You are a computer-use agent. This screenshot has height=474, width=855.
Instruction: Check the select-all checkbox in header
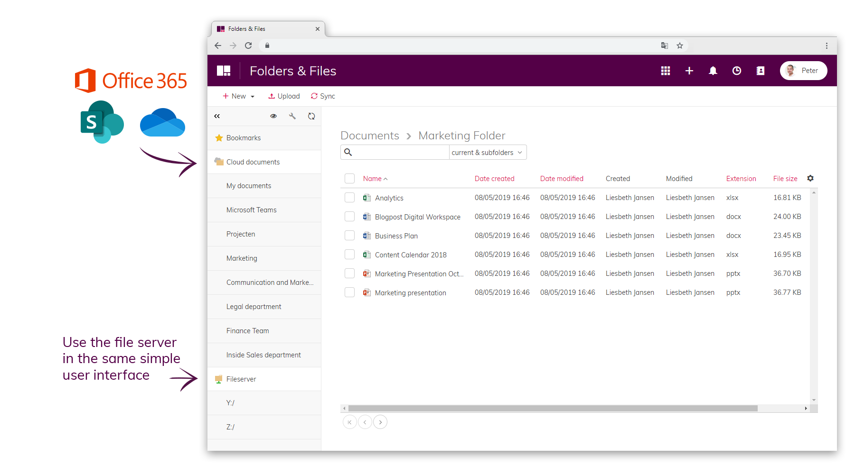[349, 179]
